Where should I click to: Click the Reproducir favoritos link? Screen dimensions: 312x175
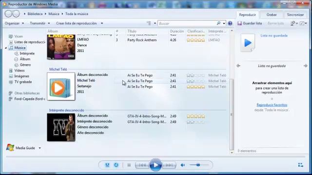point(272,105)
